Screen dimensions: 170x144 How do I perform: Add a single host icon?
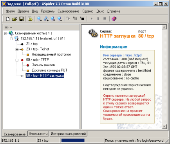pos(39,19)
